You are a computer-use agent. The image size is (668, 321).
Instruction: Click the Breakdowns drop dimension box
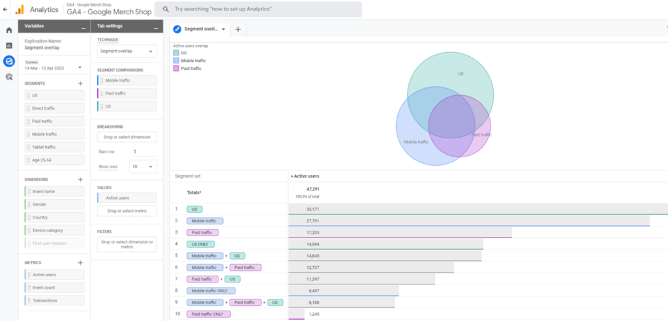(x=127, y=137)
